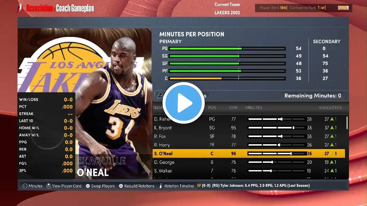Click R. Horry's green suggested arrow

point(332,145)
